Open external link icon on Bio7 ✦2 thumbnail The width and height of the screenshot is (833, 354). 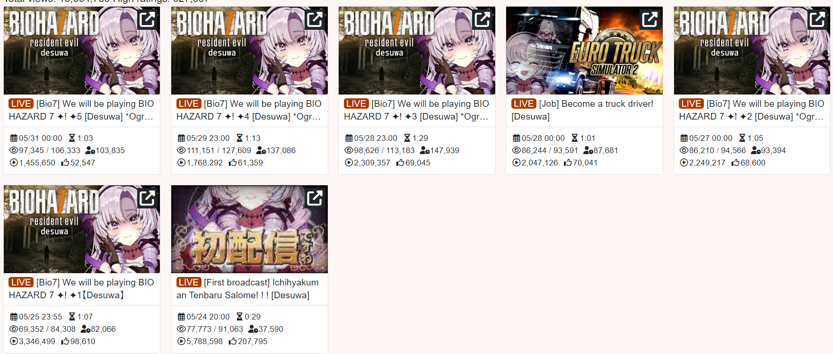[x=817, y=19]
